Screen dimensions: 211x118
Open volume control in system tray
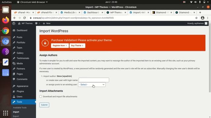[196, 2]
